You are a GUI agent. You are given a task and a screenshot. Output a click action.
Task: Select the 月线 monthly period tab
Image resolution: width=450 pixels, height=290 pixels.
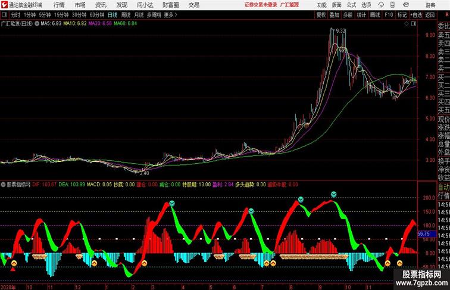click(139, 15)
